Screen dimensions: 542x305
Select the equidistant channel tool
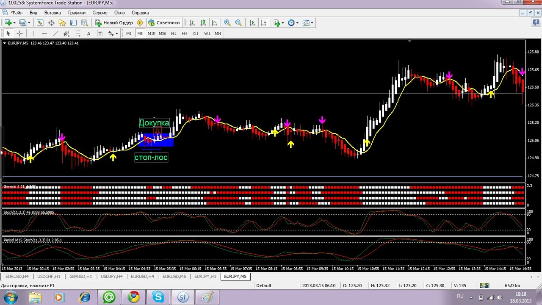pos(66,33)
